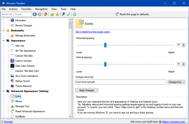Decrease Vertical spacing with the down arrow

click(183, 65)
